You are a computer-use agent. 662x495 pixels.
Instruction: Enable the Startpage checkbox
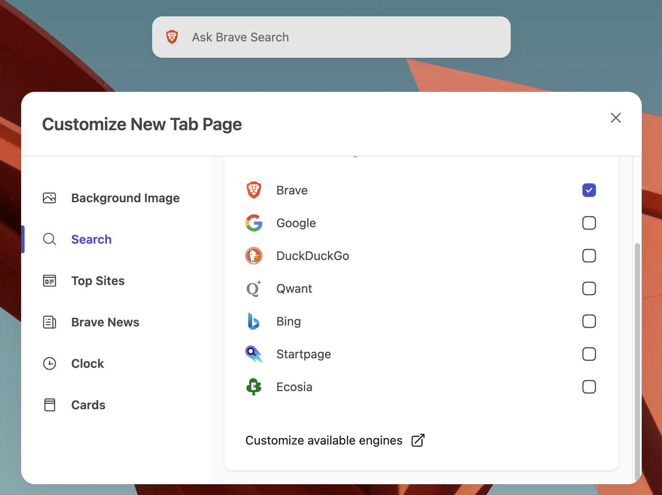pos(589,354)
